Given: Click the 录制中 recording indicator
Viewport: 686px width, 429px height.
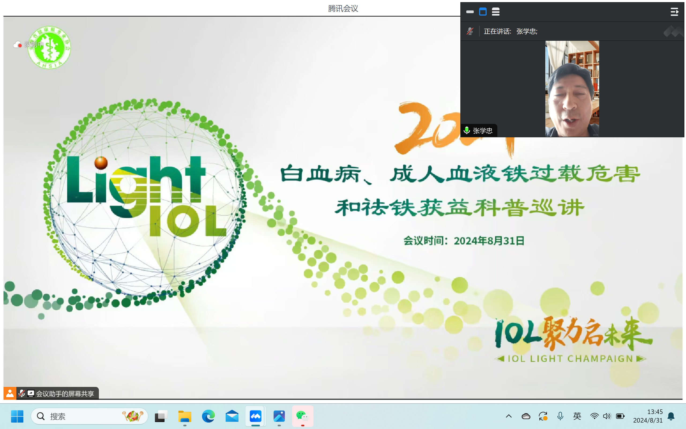Looking at the screenshot, I should (x=29, y=45).
